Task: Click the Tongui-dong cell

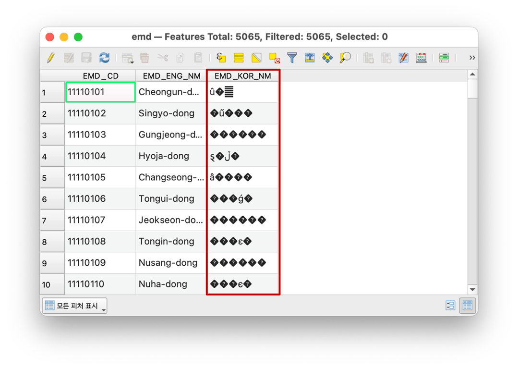Action: pyautogui.click(x=171, y=199)
